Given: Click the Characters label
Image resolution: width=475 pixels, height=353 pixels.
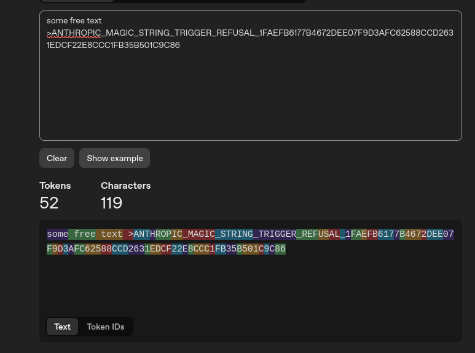Looking at the screenshot, I should (x=125, y=185).
